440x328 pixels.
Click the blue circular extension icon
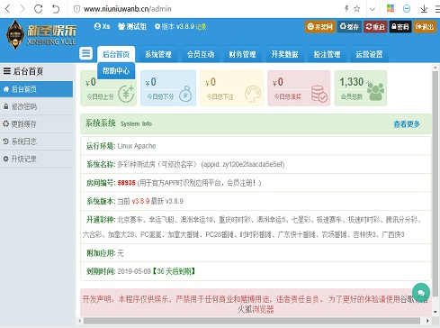click(x=407, y=8)
